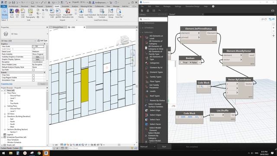Select the Modify tool in Revit ribbon
Screen dimensions: 277x156
coord(5,13)
